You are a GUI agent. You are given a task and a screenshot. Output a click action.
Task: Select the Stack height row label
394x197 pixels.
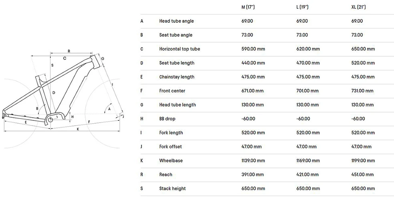pos(172,189)
